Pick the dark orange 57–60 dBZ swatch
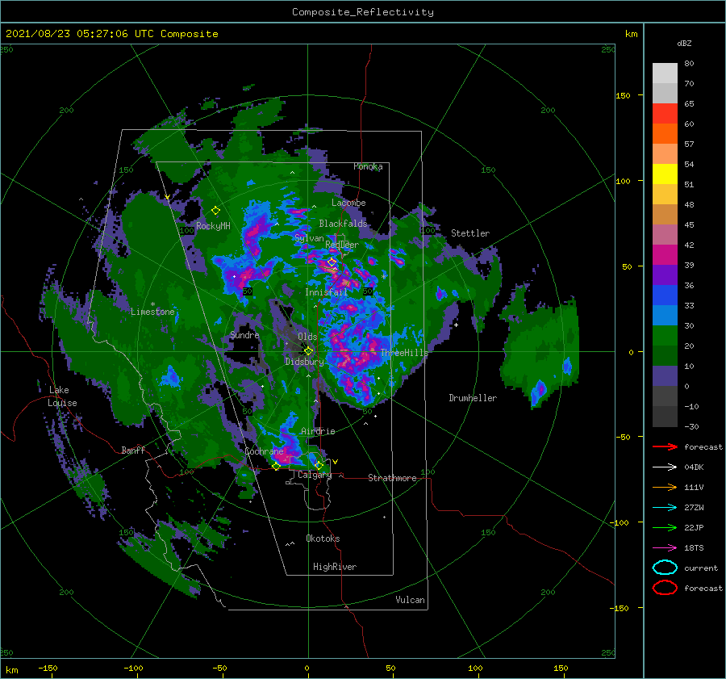 [665, 134]
